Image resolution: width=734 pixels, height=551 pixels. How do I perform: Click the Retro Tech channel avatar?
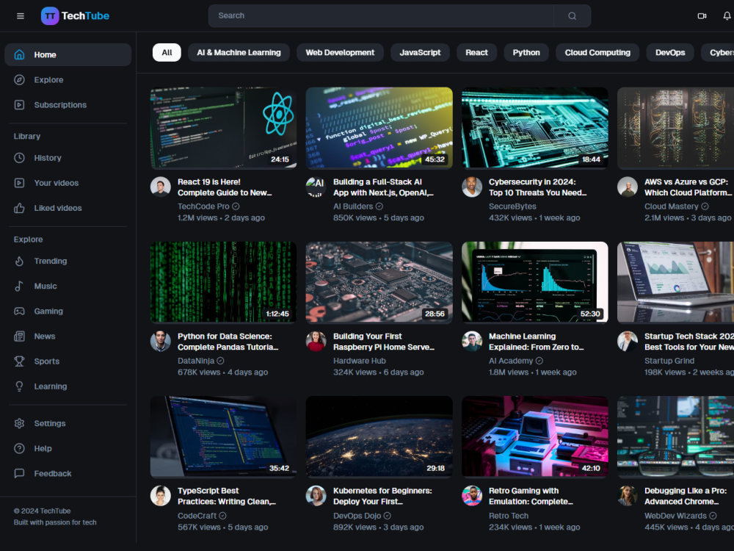472,496
